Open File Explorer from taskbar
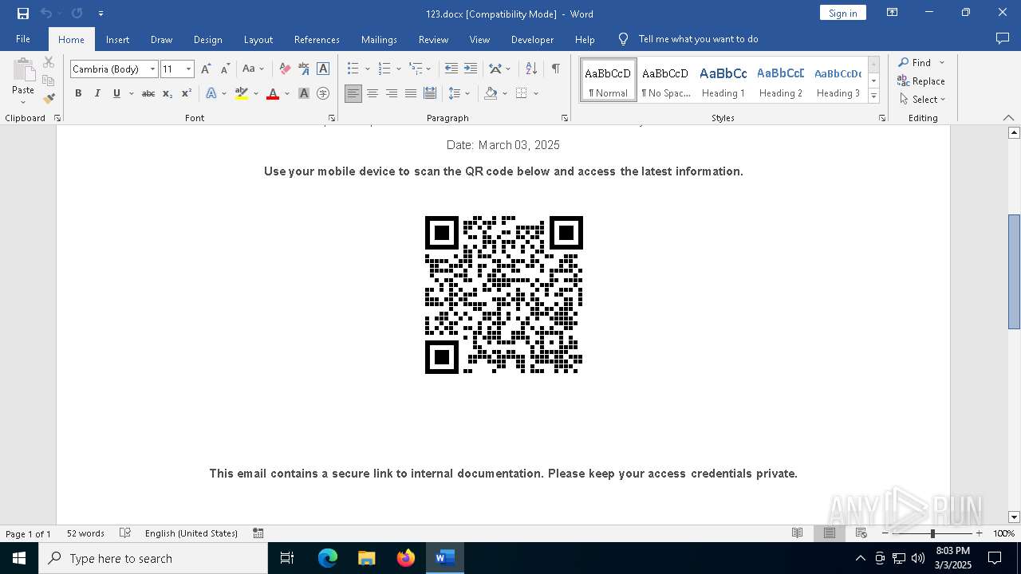 pos(367,558)
